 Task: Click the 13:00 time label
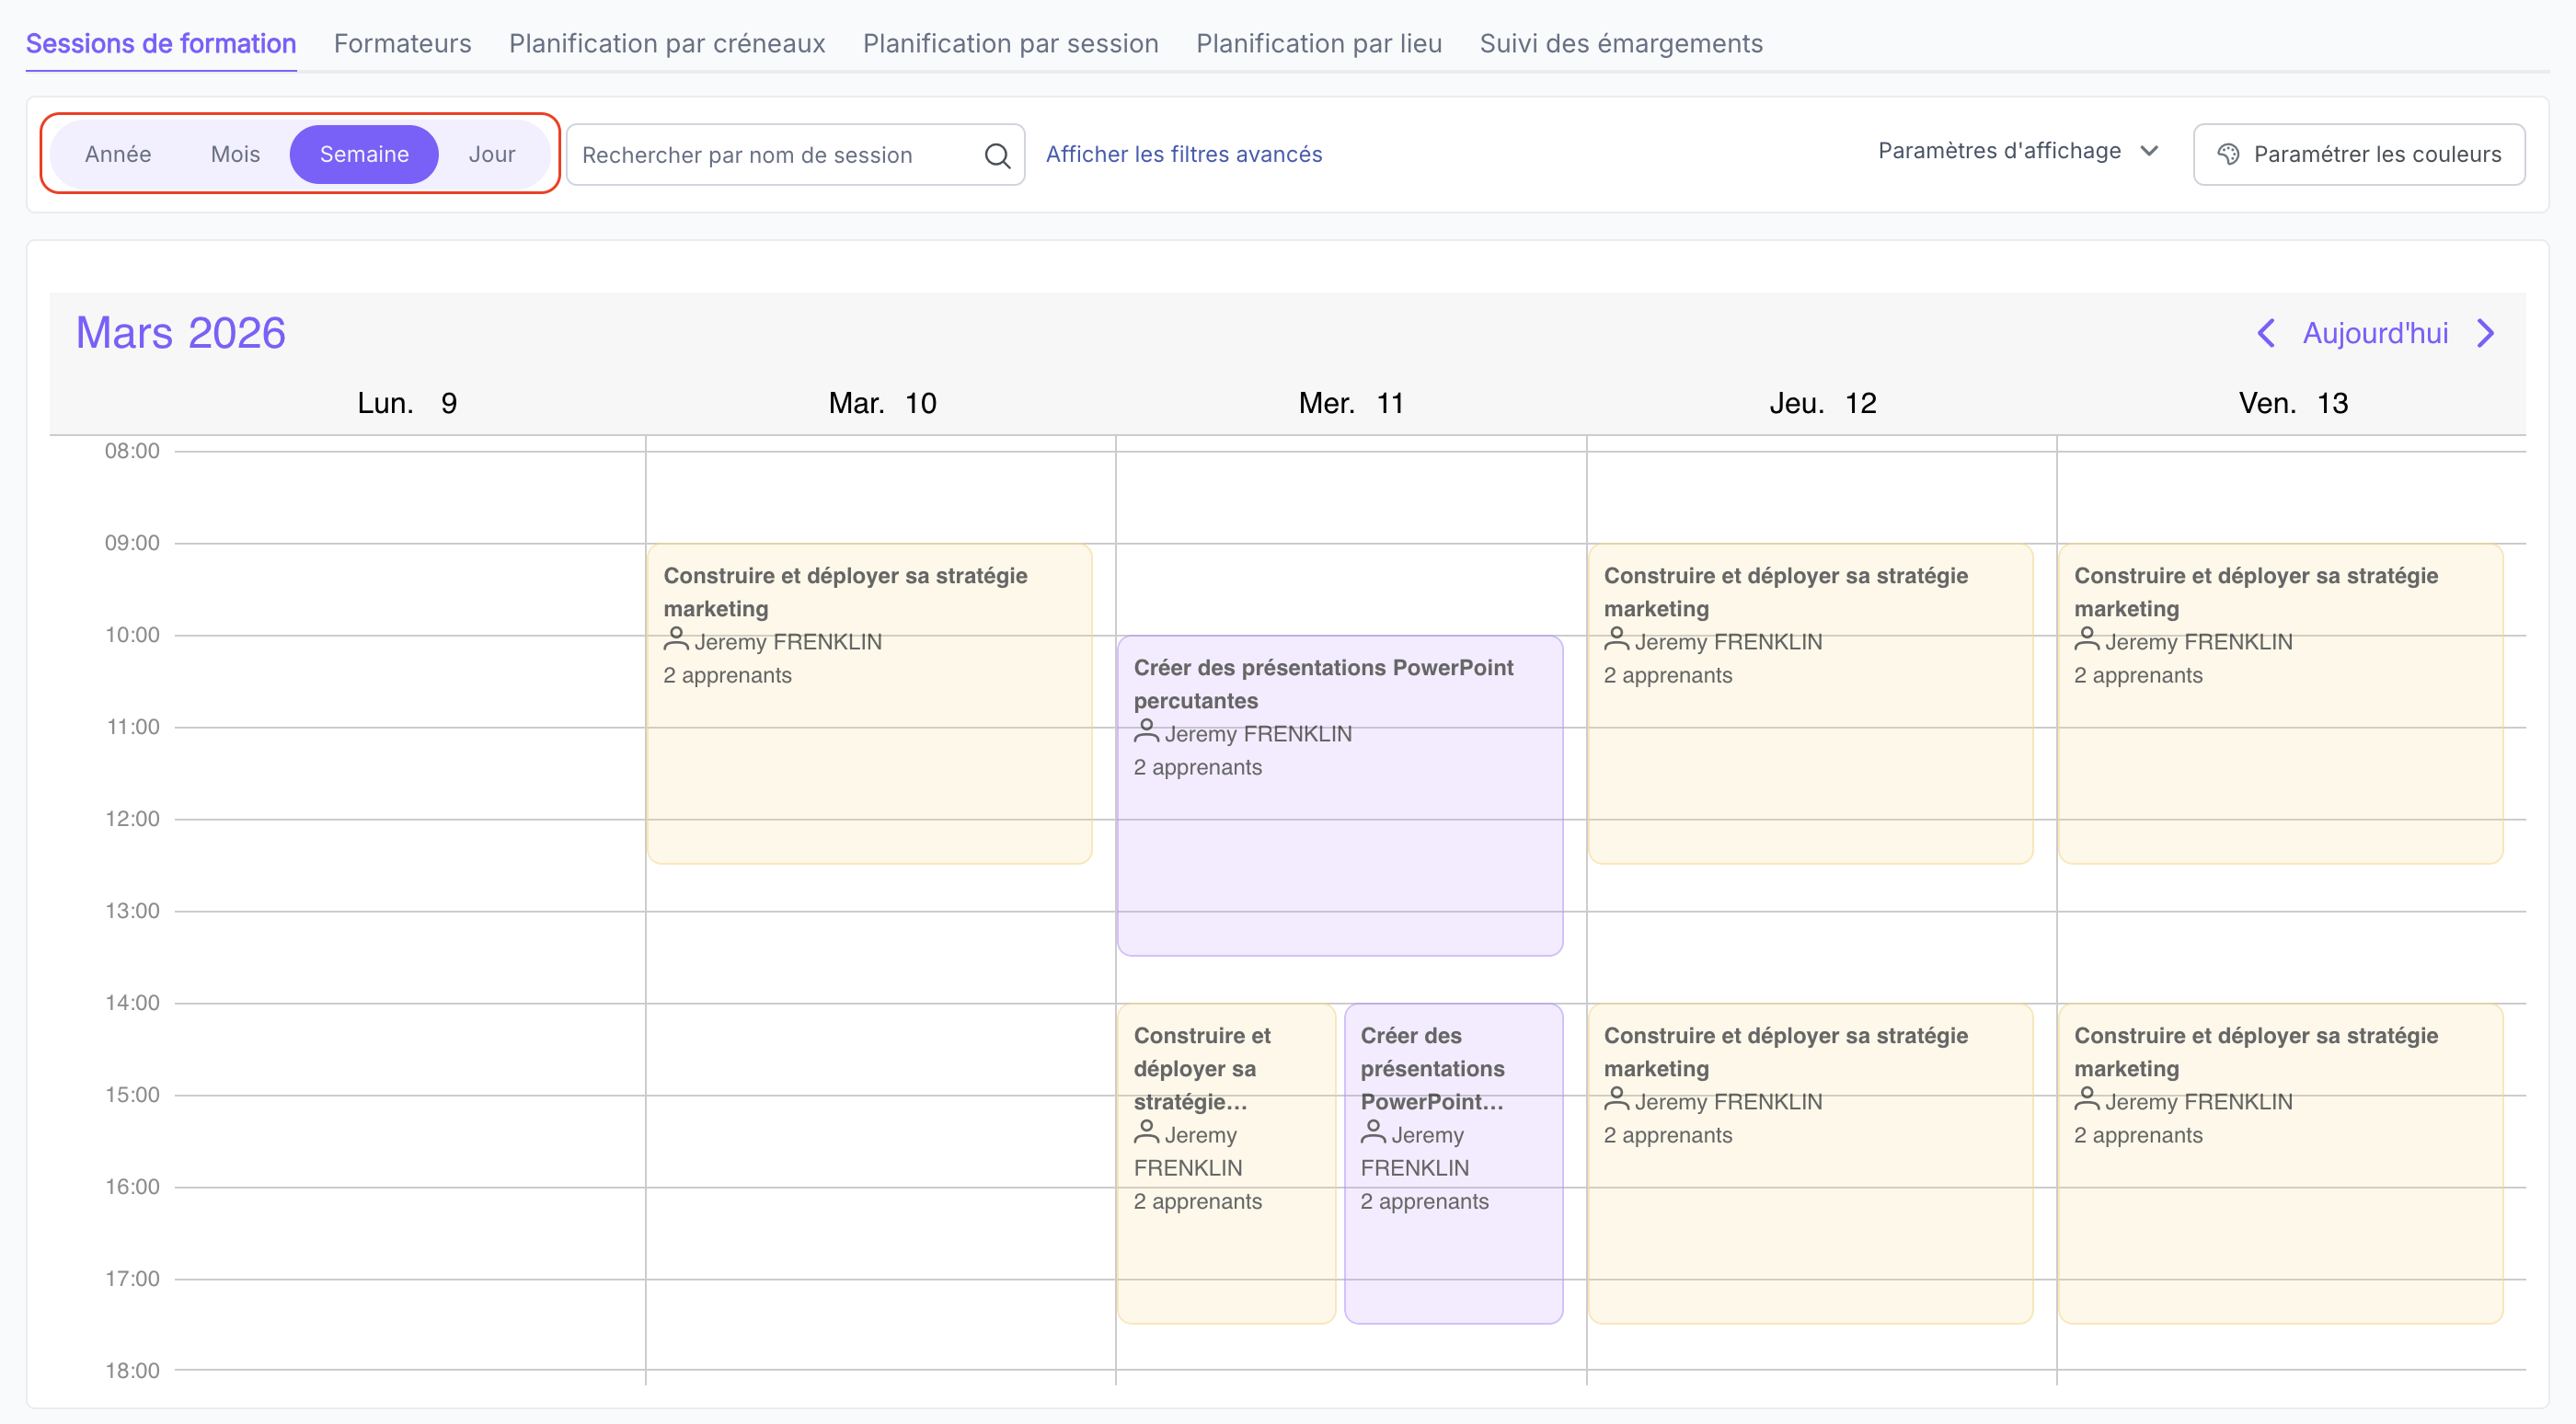(132, 911)
